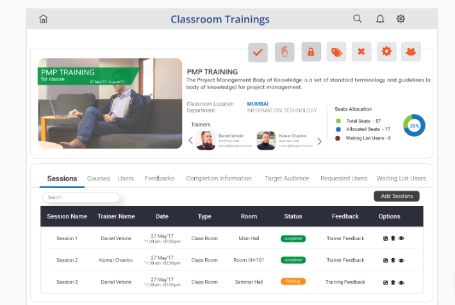Show previous trainers with left chevron
Screen dimensions: 455x305
coord(190,141)
